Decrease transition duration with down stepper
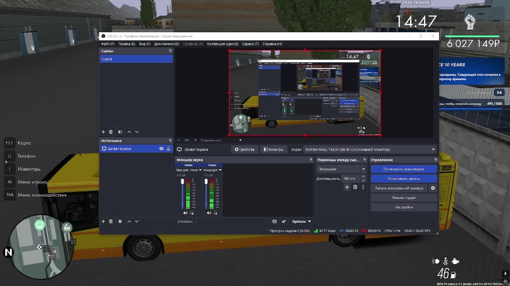The height and width of the screenshot is (286, 510). pos(363,180)
